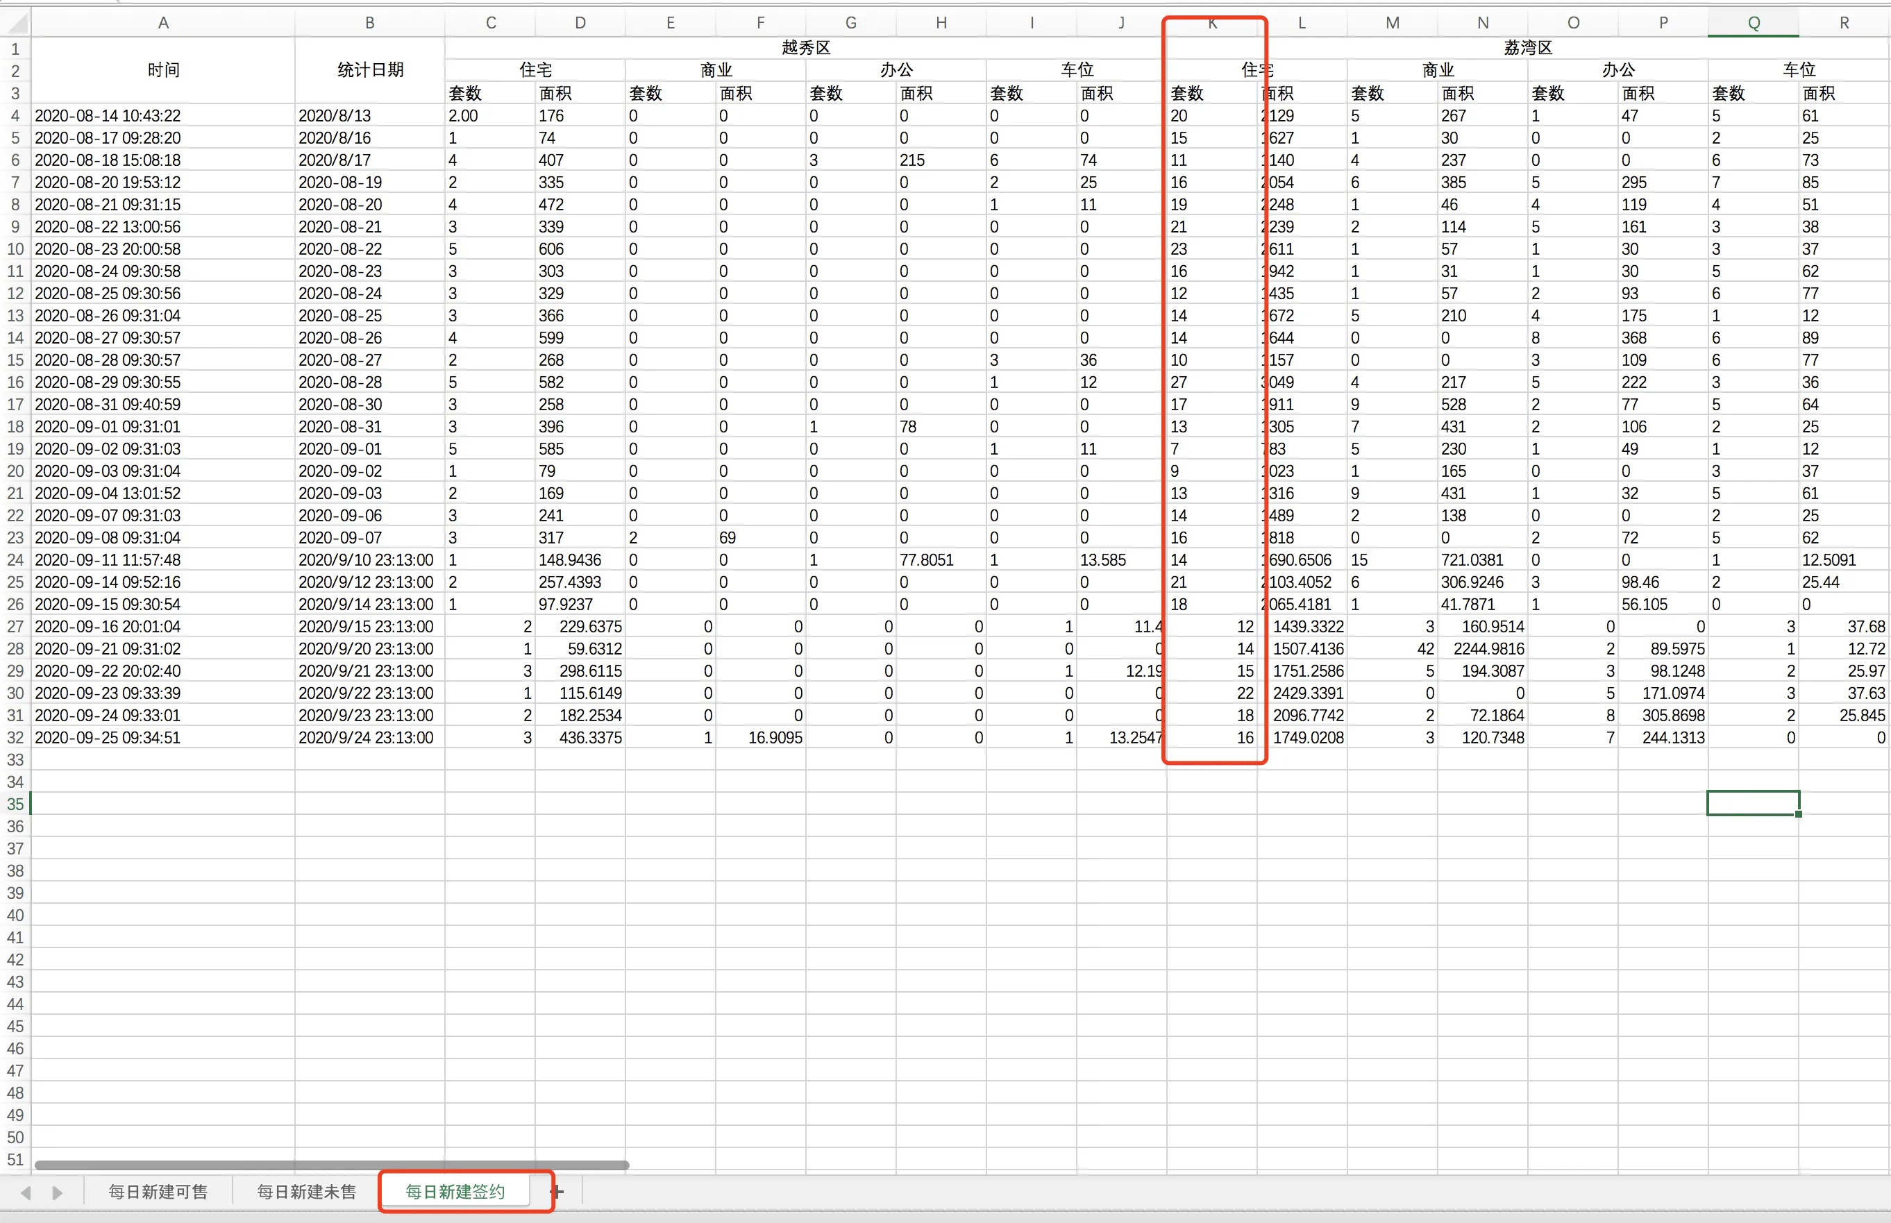Select column A header
1891x1223 pixels.
[x=164, y=23]
